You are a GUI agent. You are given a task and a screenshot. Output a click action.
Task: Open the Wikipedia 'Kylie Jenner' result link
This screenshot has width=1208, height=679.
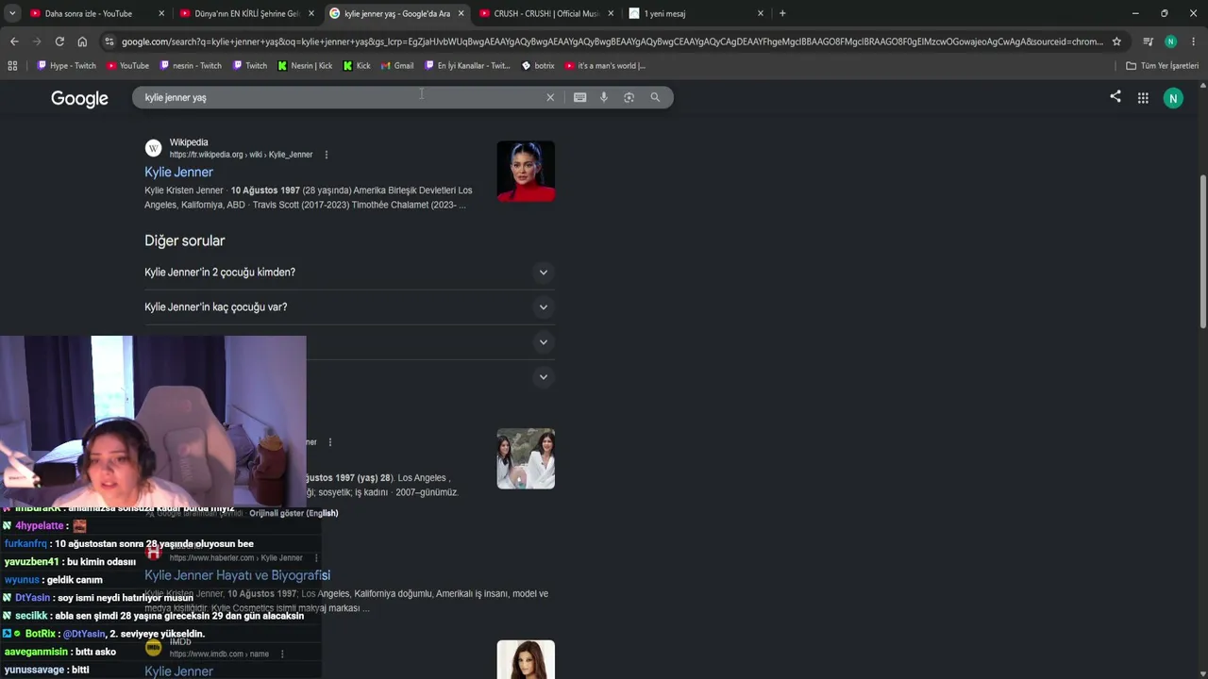178,173
